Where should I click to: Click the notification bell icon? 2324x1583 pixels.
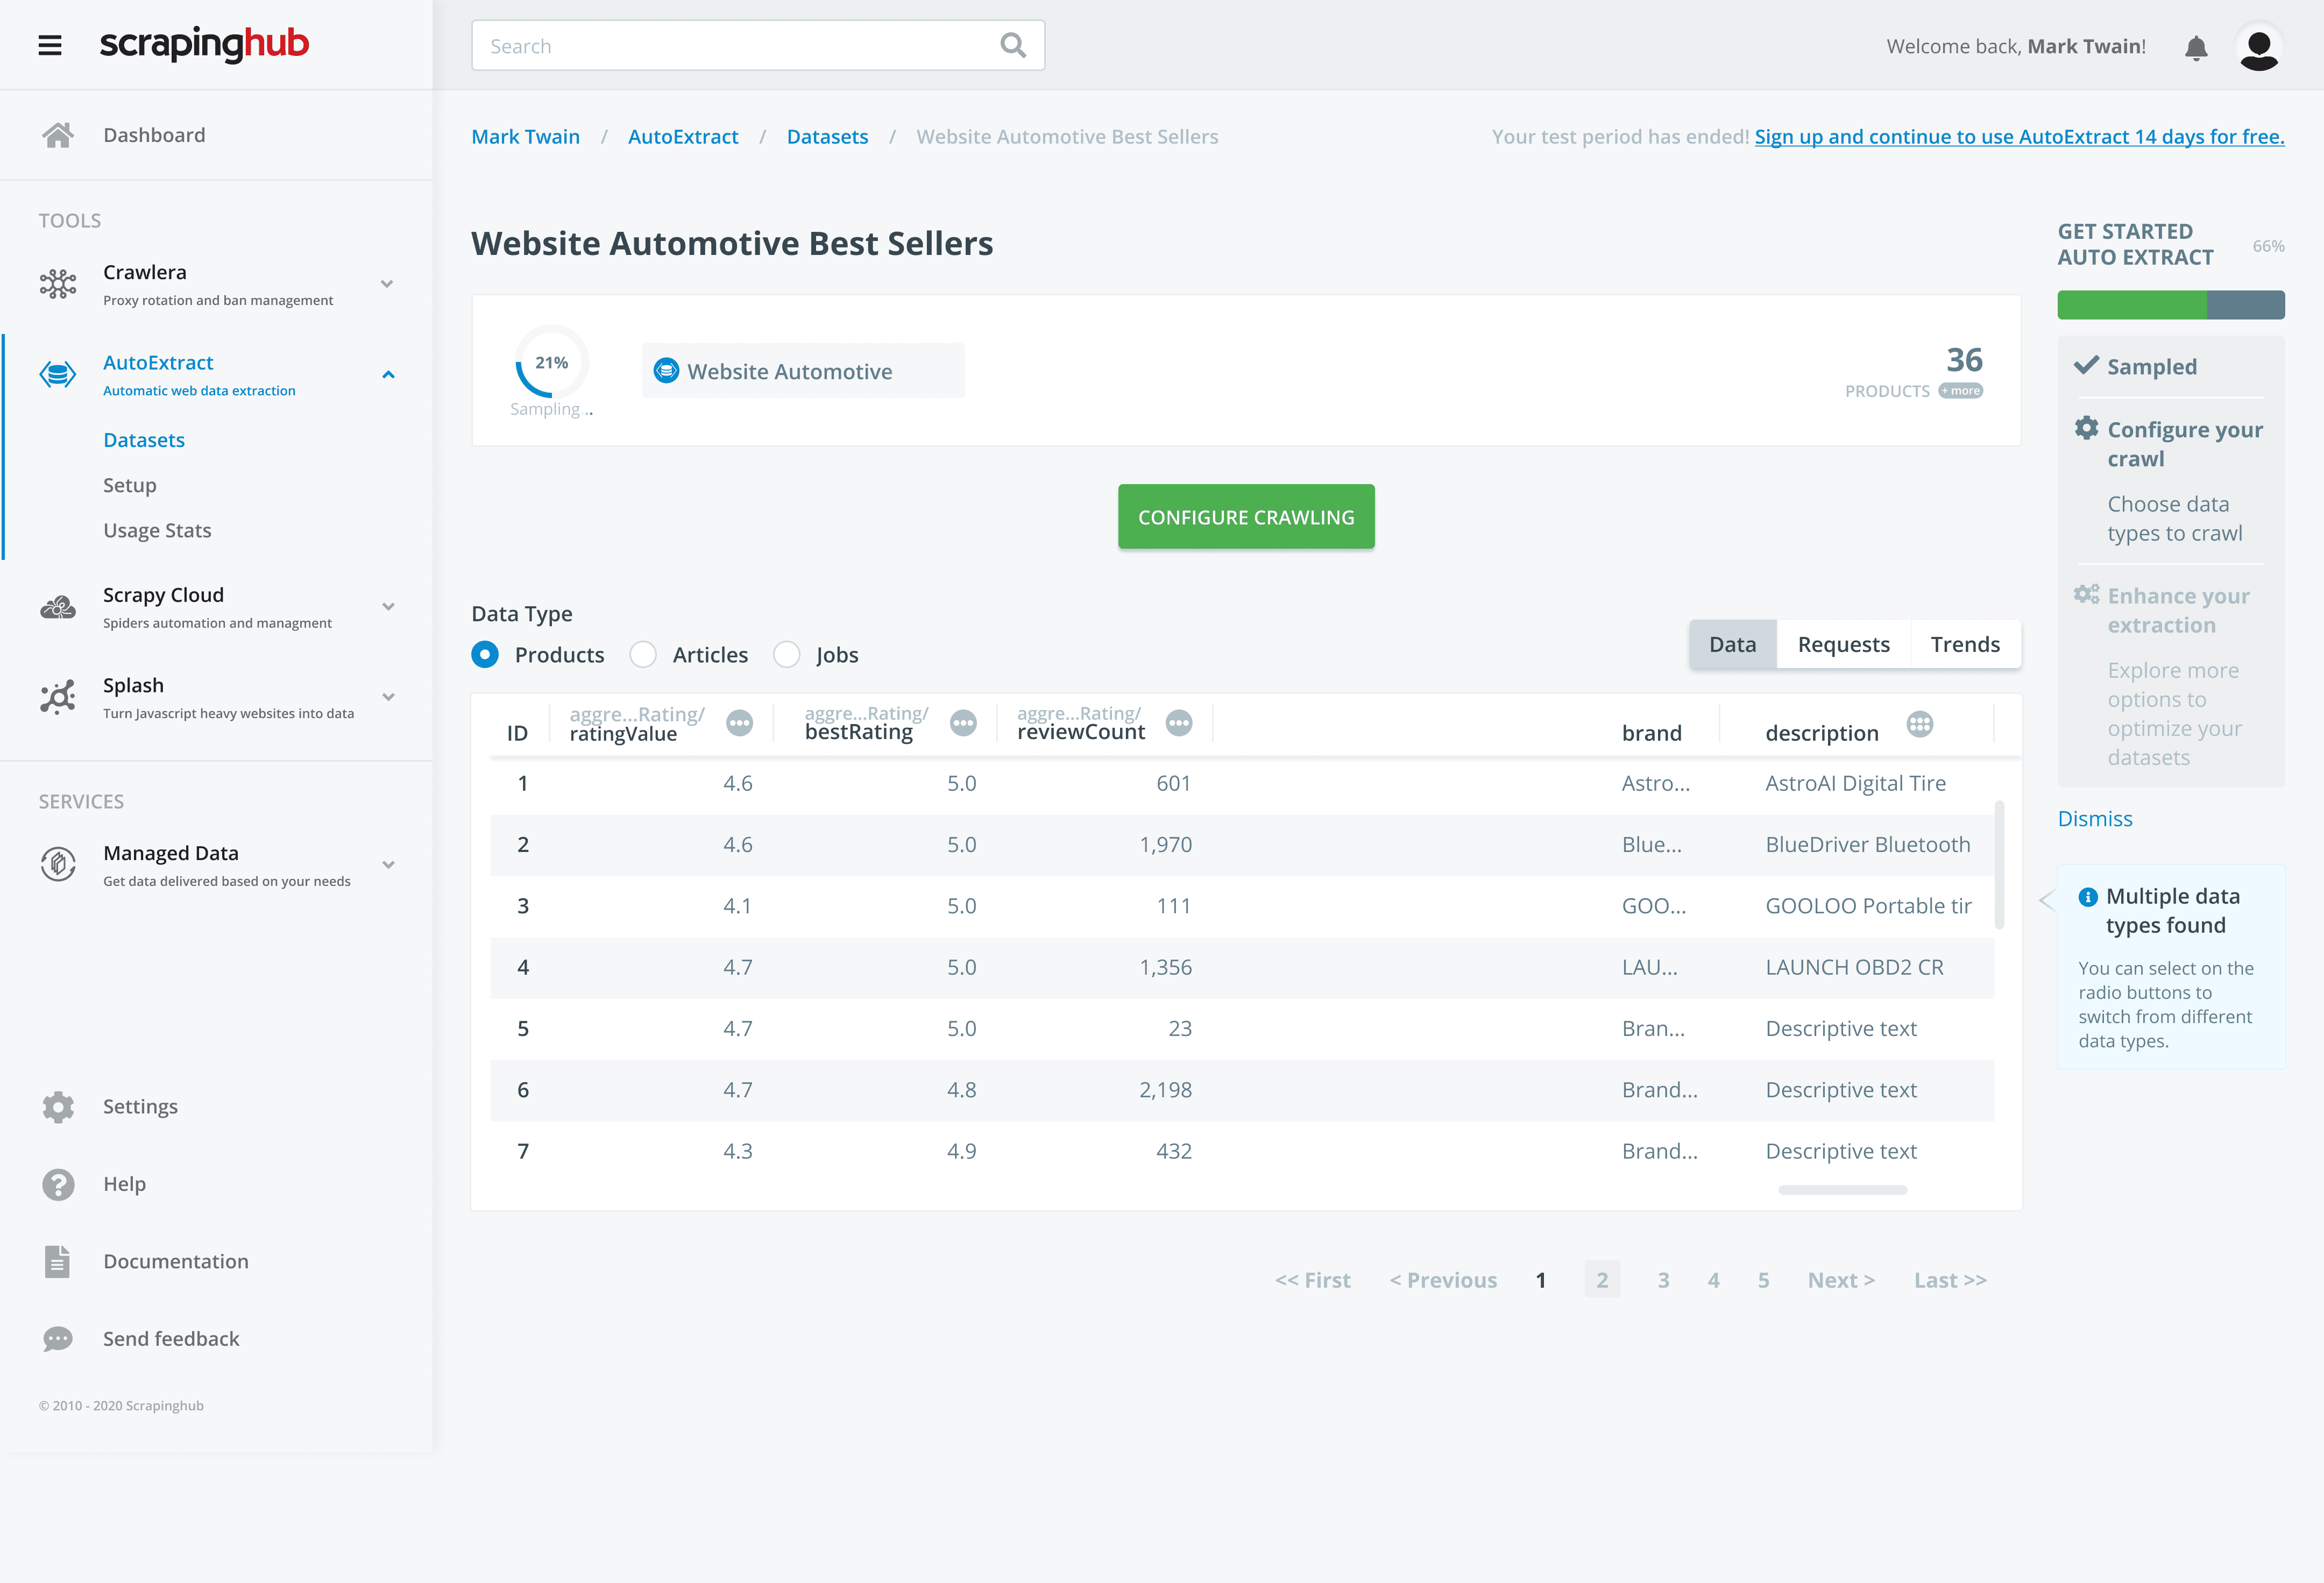(x=2195, y=47)
